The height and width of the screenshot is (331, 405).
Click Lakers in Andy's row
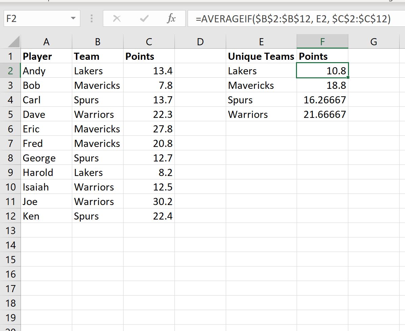[98, 71]
